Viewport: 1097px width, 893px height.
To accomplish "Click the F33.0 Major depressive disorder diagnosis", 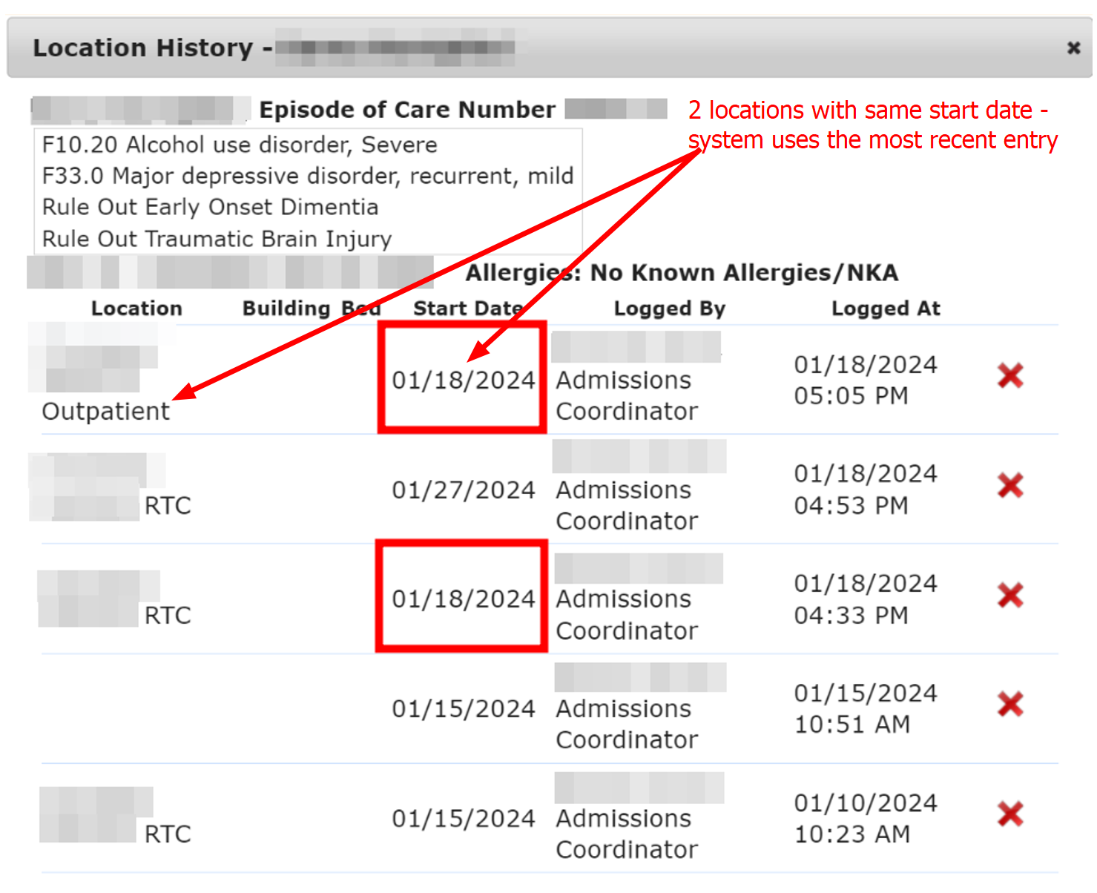I will click(x=308, y=176).
